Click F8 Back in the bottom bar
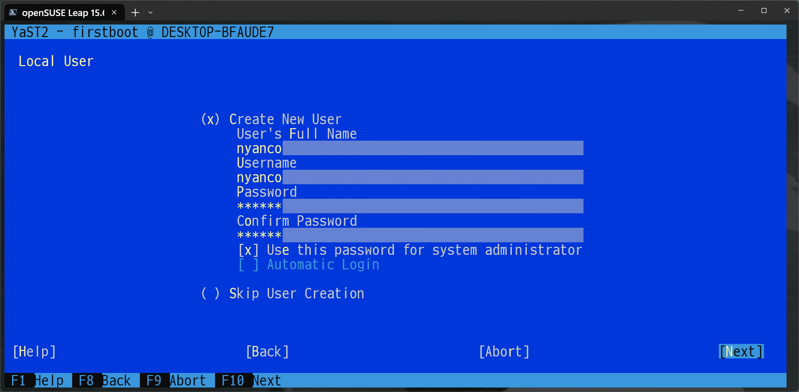799x392 pixels. click(x=105, y=380)
